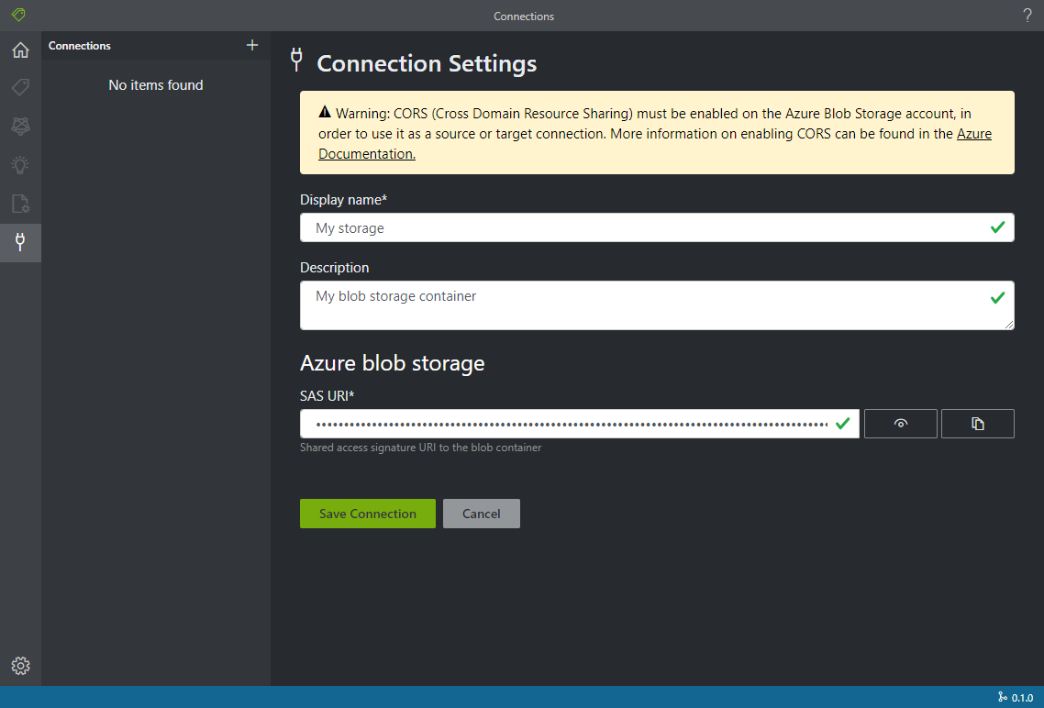
Task: Click the Description field resize handle
Action: point(1009,325)
